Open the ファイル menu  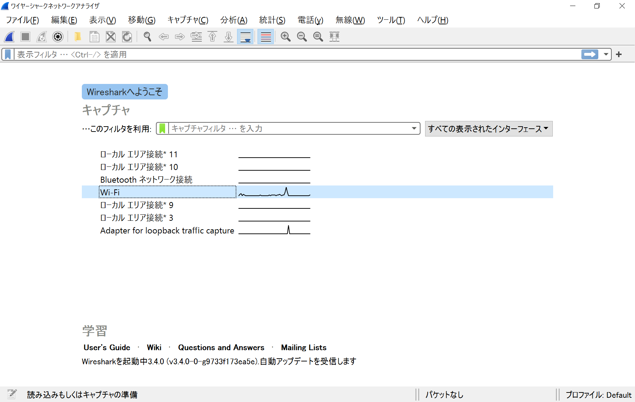(x=23, y=20)
